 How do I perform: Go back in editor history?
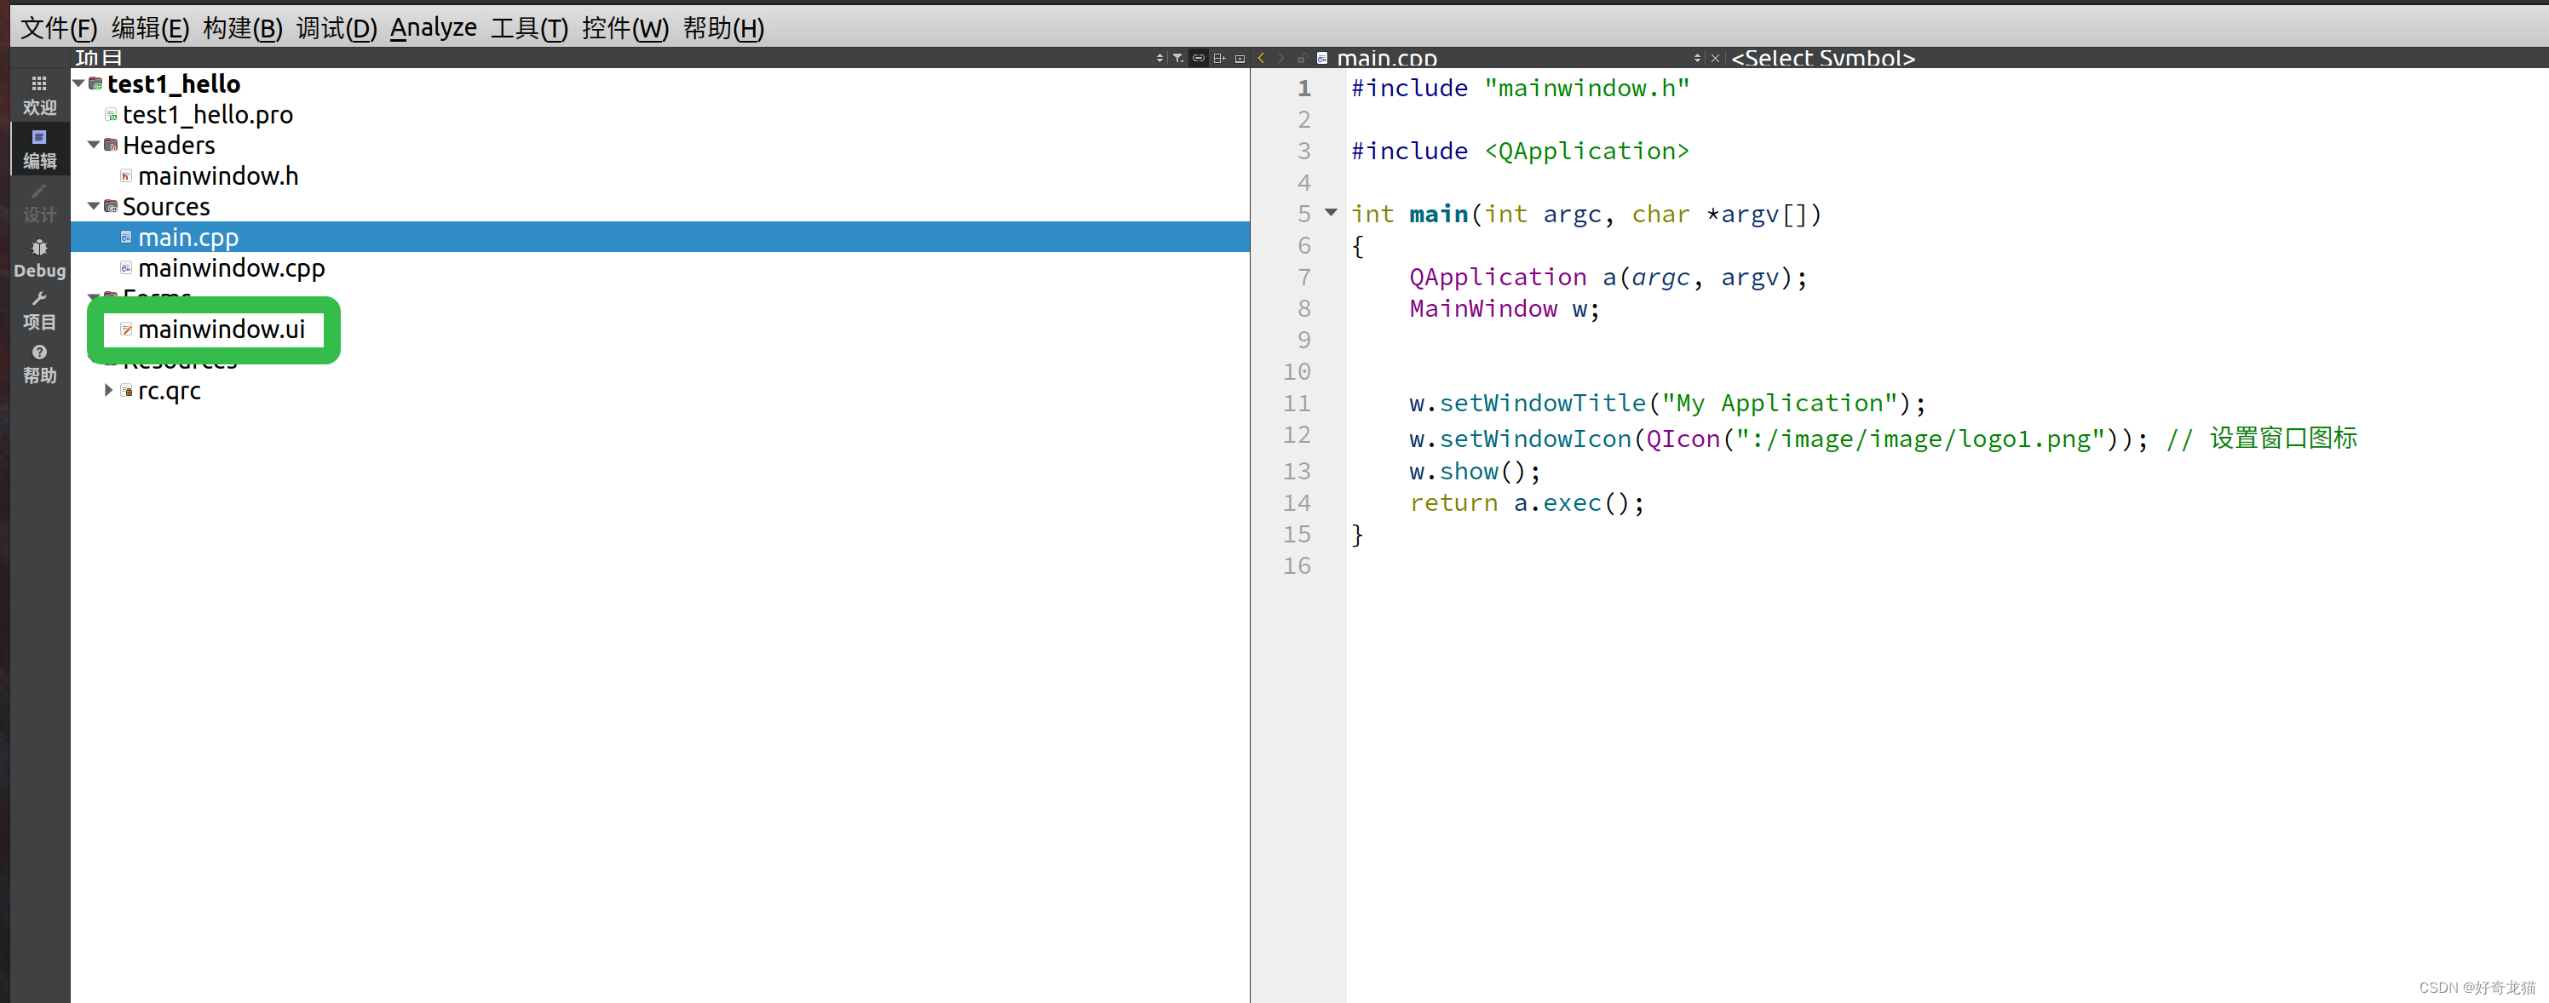pyautogui.click(x=1262, y=59)
